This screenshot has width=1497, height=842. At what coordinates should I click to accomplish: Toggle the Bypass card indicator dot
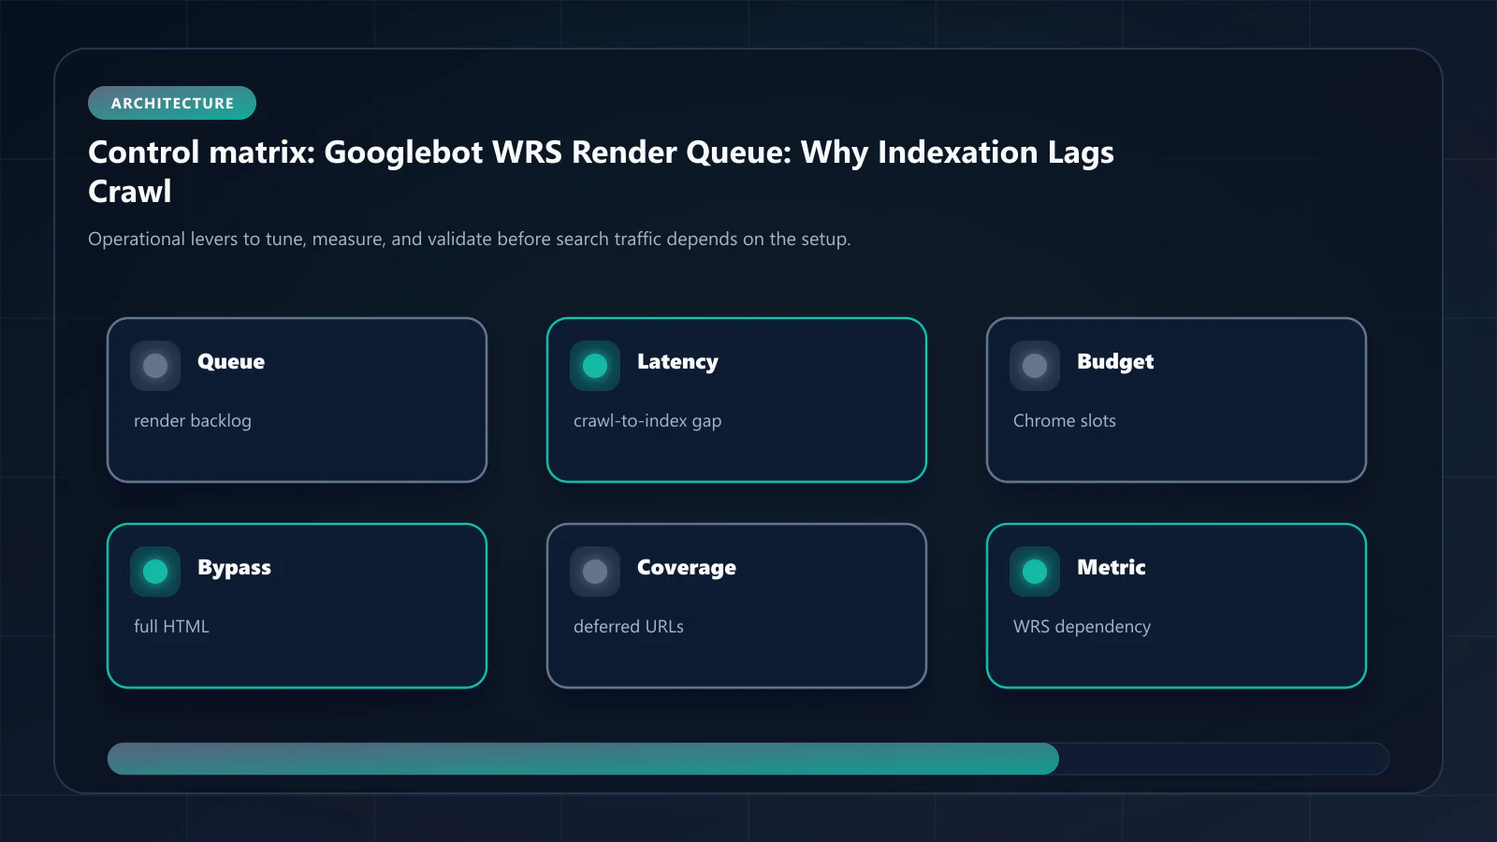[x=155, y=572]
